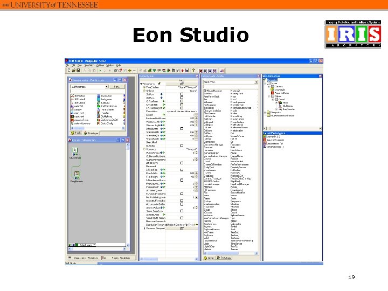Click the stepper arrows on the Speed row
The width and height of the screenshot is (388, 291).
196,115
